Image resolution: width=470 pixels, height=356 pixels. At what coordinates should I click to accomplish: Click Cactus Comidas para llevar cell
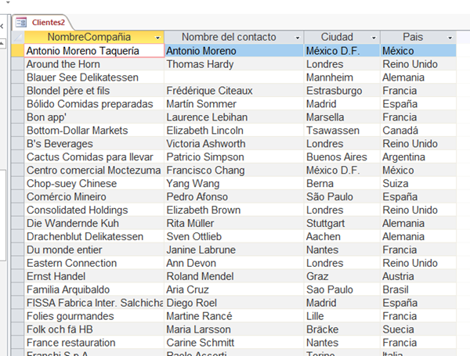click(x=94, y=157)
